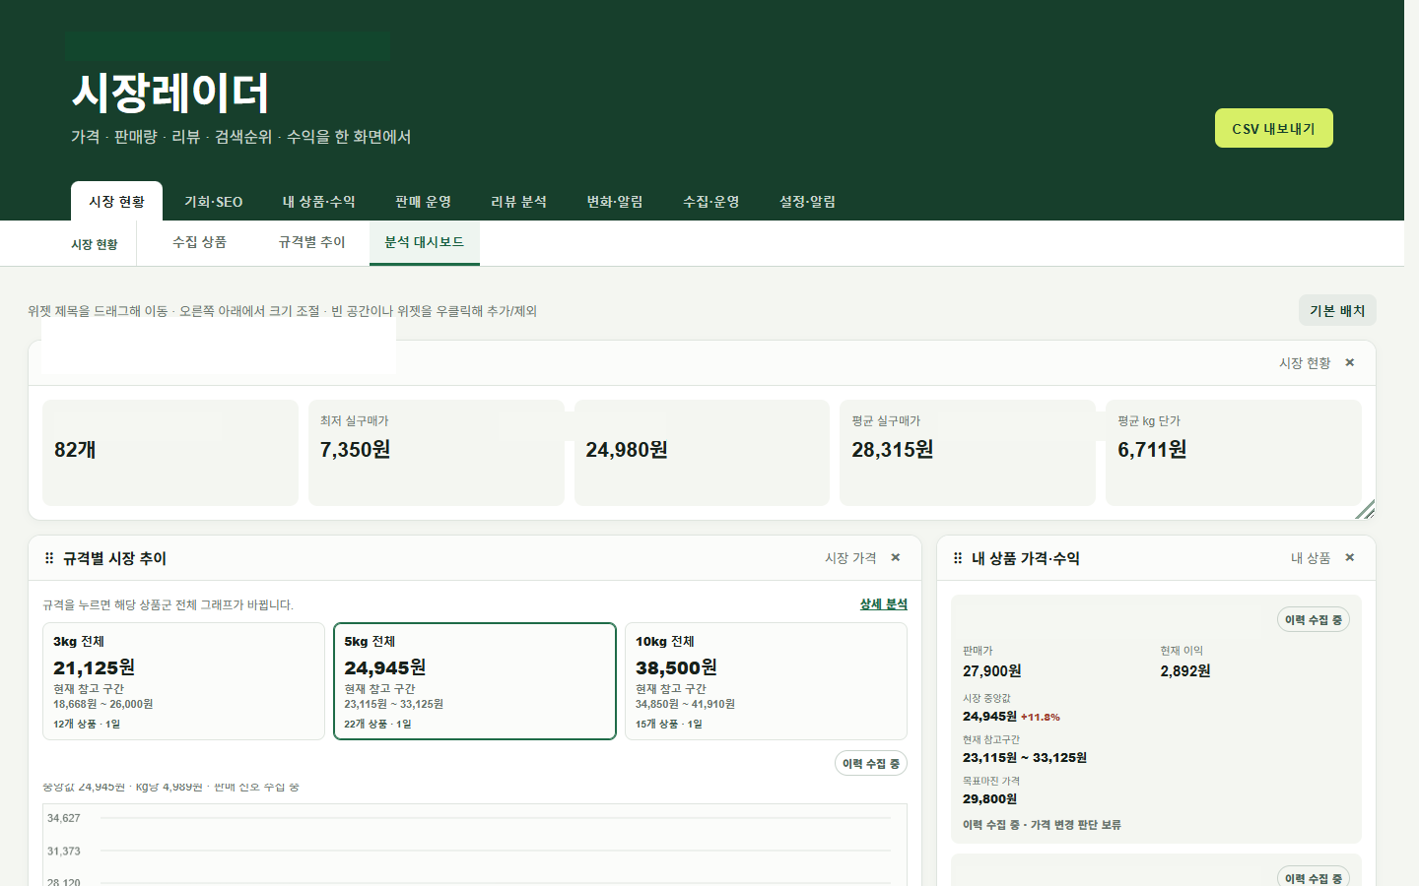The width and height of the screenshot is (1419, 886).
Task: Open the 수집·운영 tab
Action: tap(710, 202)
